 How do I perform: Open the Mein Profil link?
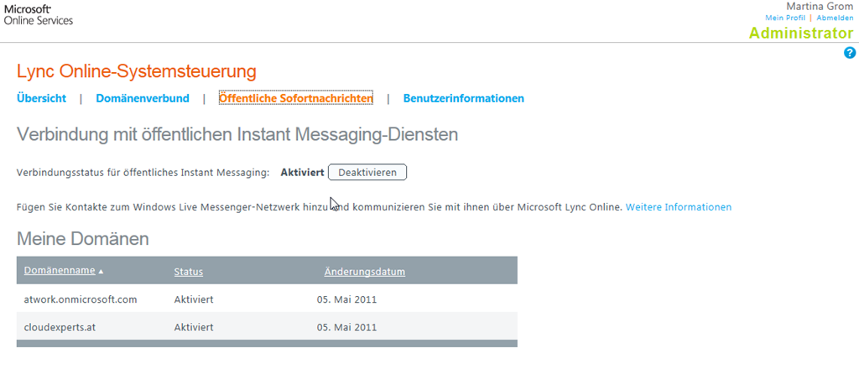tap(784, 18)
